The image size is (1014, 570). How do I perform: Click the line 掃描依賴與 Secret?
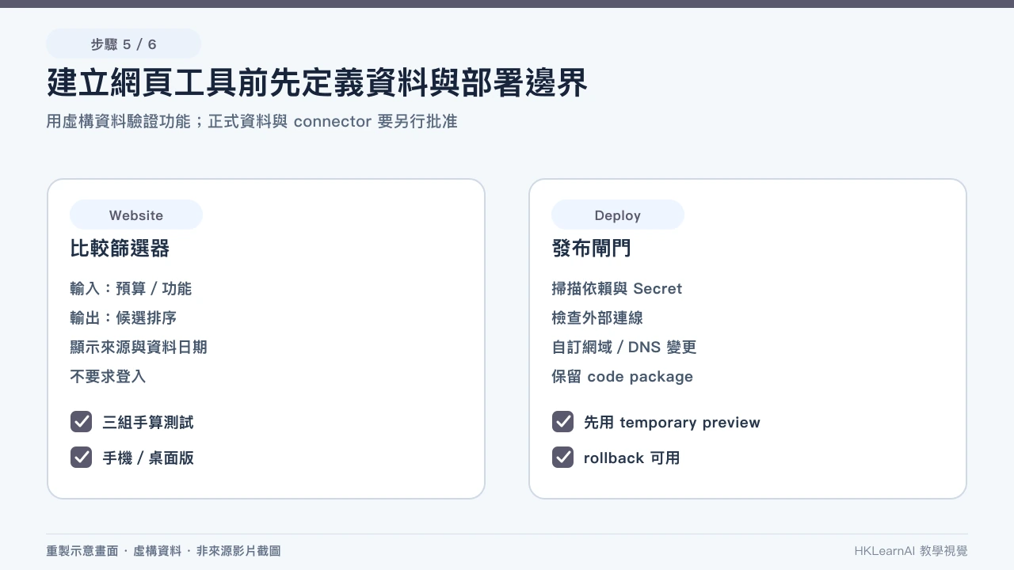tap(617, 288)
